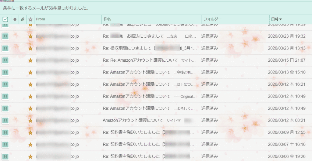The width and height of the screenshot is (312, 161).
Task: Click the star on the 03/07 16:16 email
Action: click(30, 145)
